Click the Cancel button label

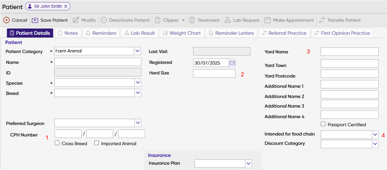(x=19, y=20)
